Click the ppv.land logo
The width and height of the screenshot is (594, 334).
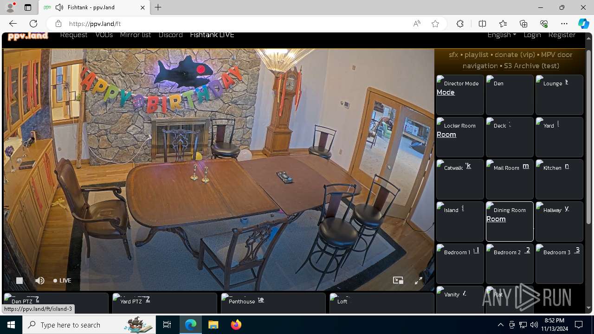pos(28,36)
